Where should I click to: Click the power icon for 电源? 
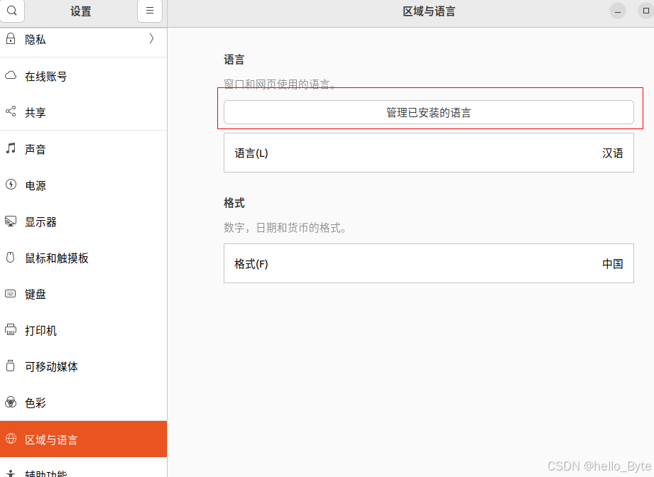(x=11, y=185)
